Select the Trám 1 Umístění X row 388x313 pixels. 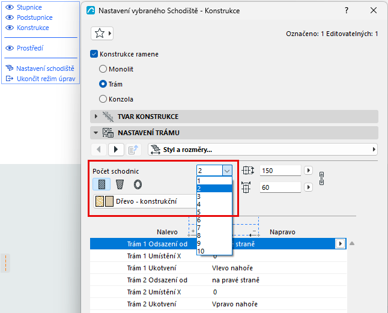218,256
